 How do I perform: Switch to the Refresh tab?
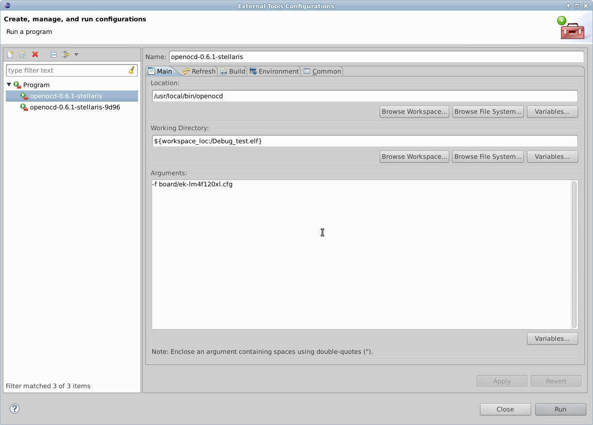click(199, 71)
